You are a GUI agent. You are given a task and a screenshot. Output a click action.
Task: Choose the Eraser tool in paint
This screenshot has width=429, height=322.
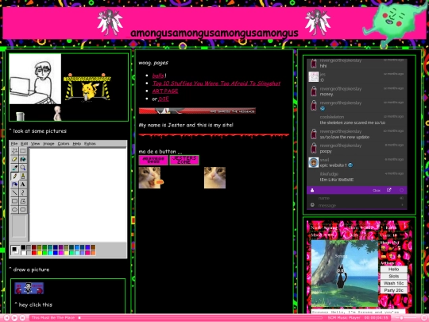(x=14, y=159)
